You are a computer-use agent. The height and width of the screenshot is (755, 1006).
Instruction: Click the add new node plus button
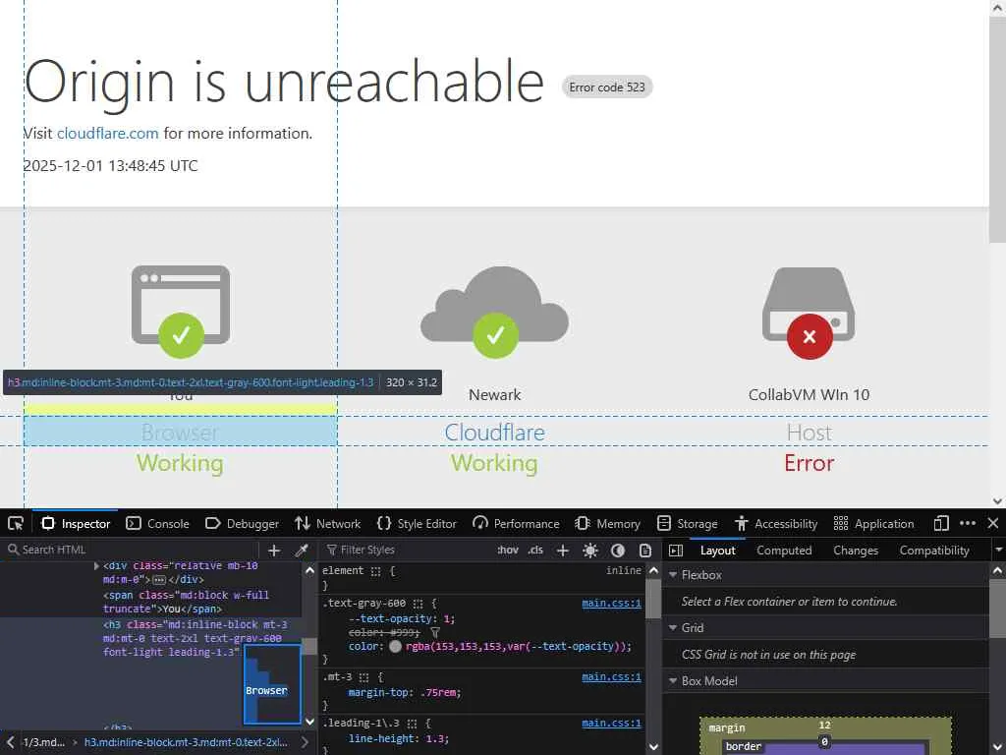point(274,551)
